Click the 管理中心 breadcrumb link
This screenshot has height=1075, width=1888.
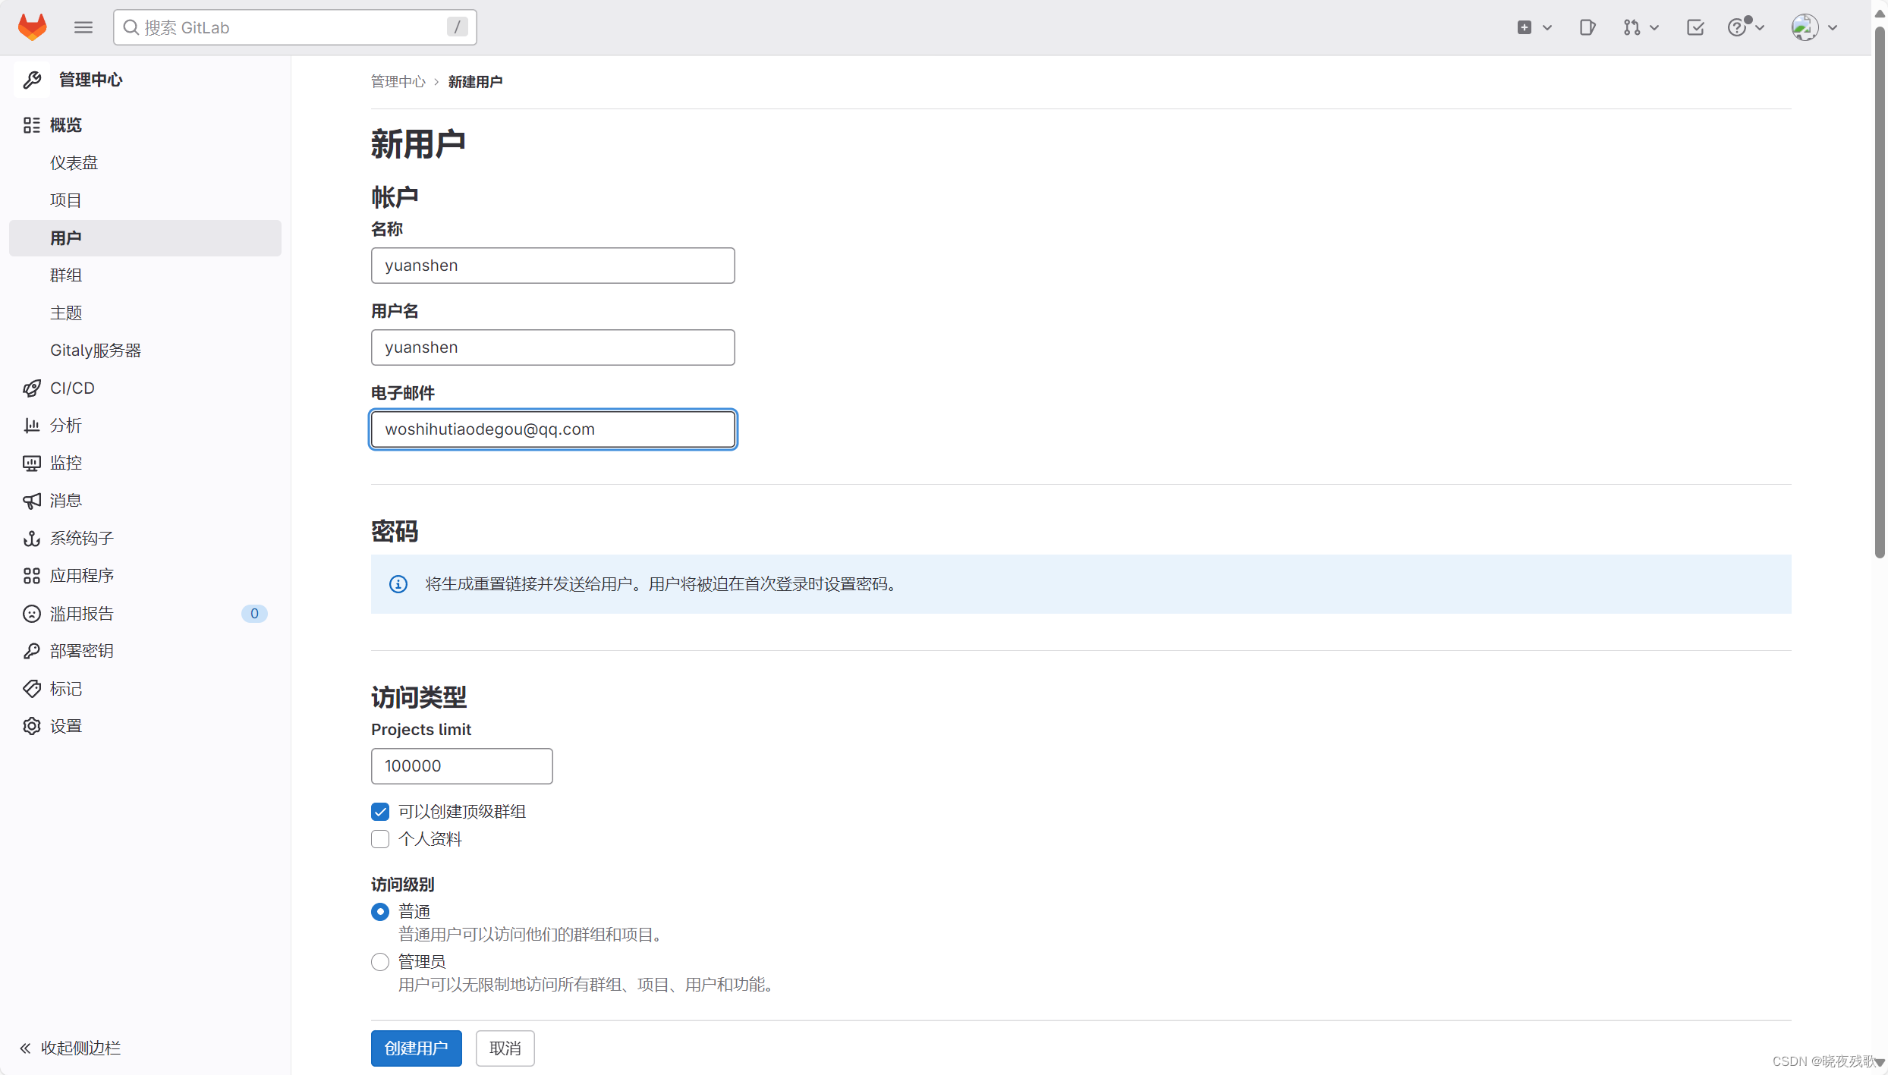coord(398,82)
